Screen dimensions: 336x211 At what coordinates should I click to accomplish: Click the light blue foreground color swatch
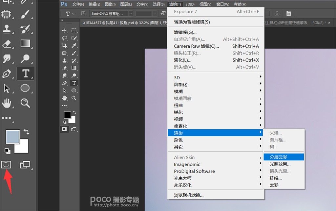tap(12, 137)
